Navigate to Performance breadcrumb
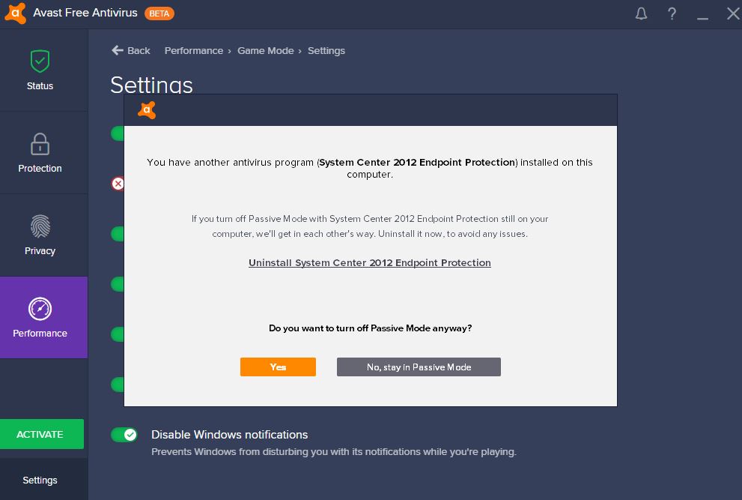Screen dimensions: 742x500 coord(194,51)
